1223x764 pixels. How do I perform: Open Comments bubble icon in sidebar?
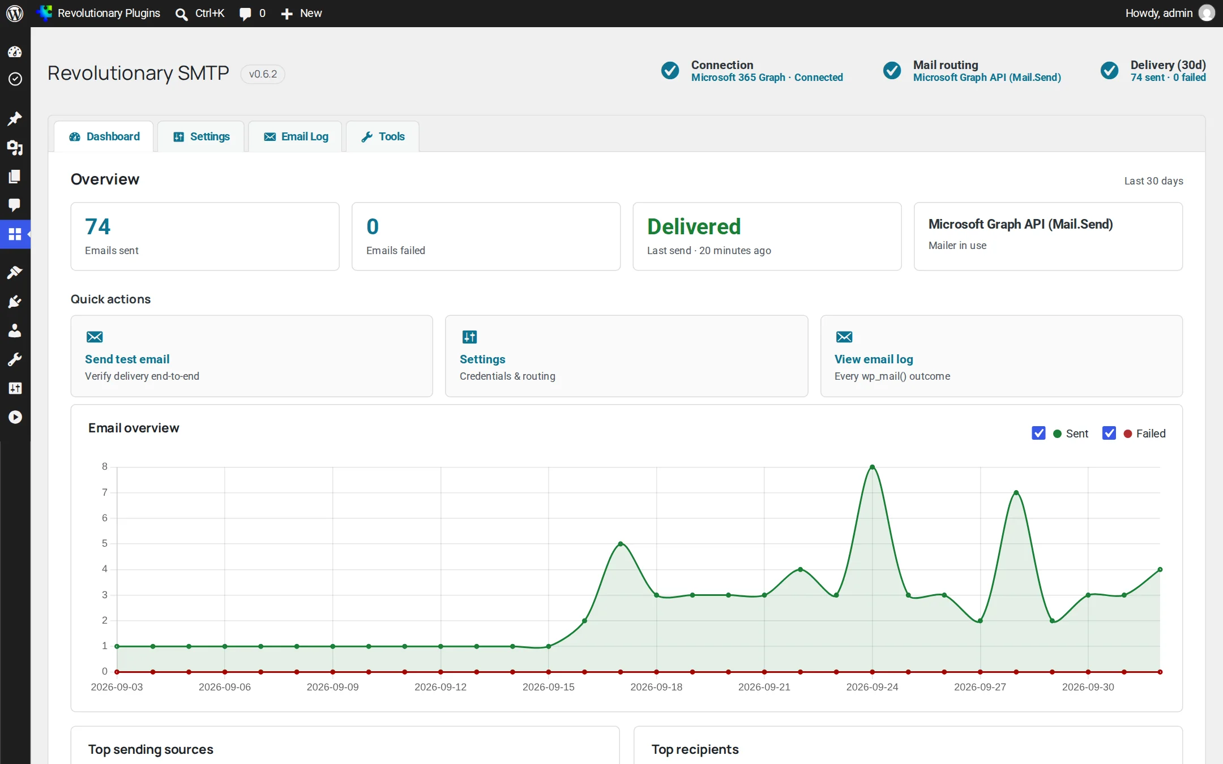[x=15, y=205]
